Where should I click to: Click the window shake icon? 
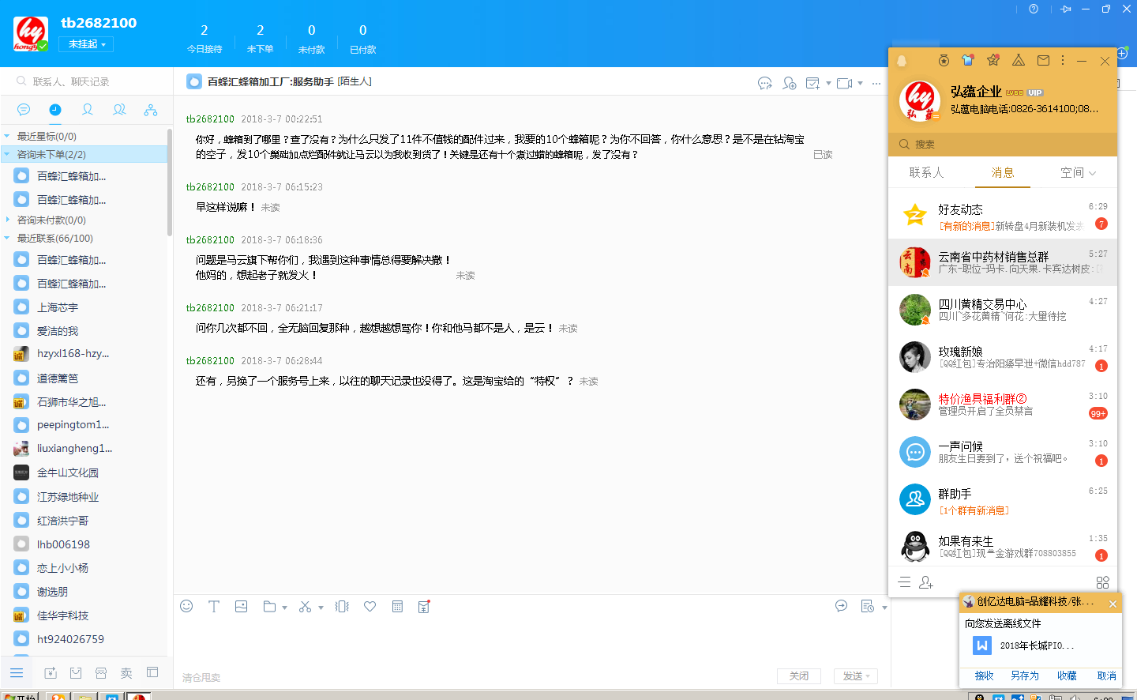tap(342, 607)
